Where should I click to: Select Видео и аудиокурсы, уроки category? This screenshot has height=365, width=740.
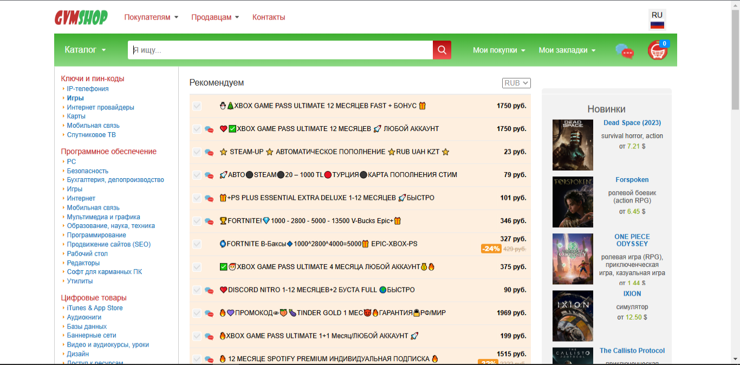click(108, 345)
